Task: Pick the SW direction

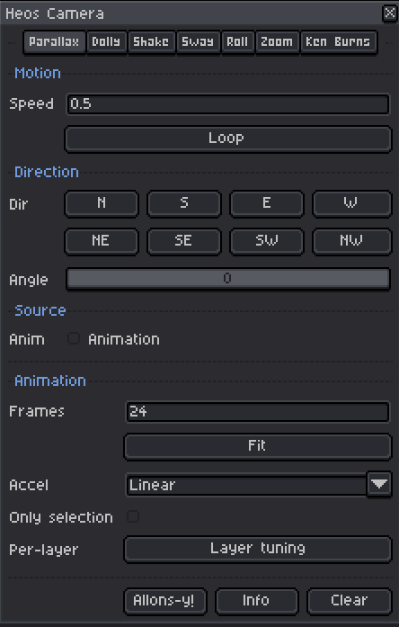Action: click(x=266, y=241)
